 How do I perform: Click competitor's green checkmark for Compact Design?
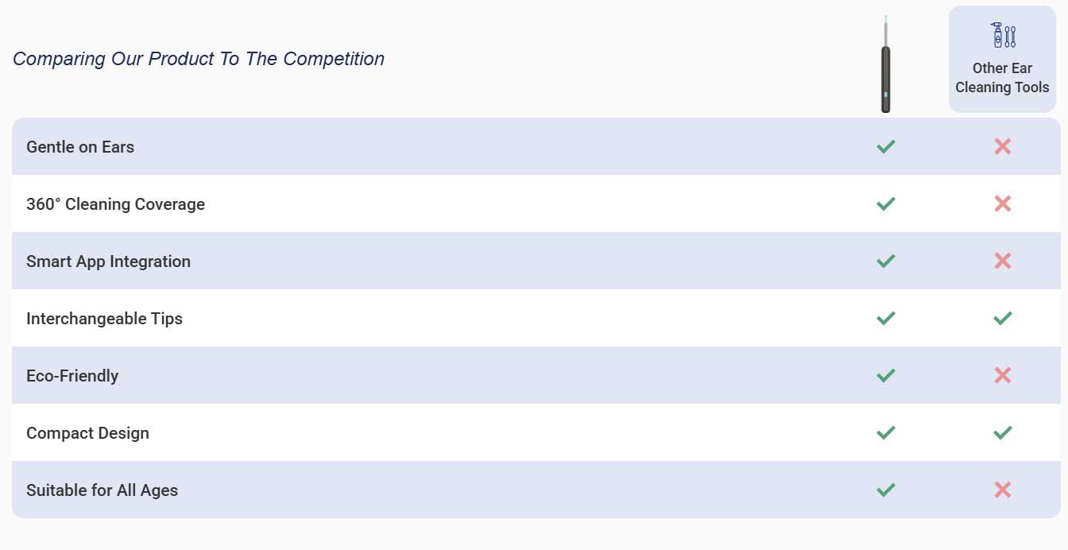(1002, 432)
